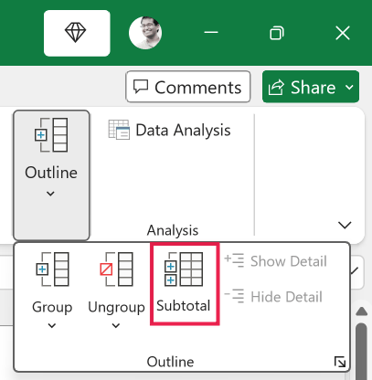The width and height of the screenshot is (372, 380).
Task: Restore down the Excel window
Action: 277,33
